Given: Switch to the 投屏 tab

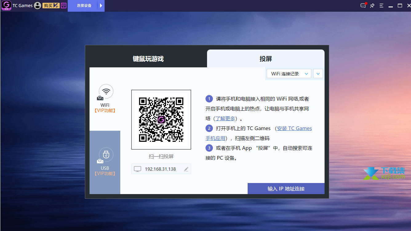Looking at the screenshot, I should click(x=266, y=59).
